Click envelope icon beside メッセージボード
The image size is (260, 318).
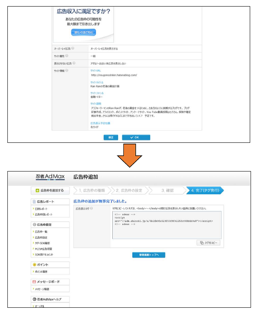coord(34,282)
